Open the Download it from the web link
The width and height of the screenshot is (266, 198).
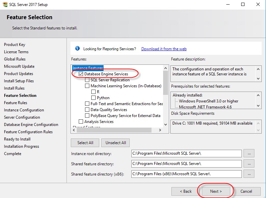pyautogui.click(x=164, y=49)
